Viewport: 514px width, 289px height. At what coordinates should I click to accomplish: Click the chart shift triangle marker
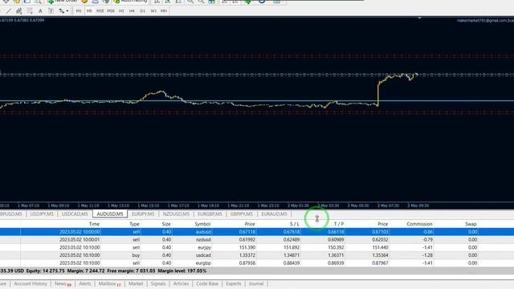pyautogui.click(x=419, y=18)
